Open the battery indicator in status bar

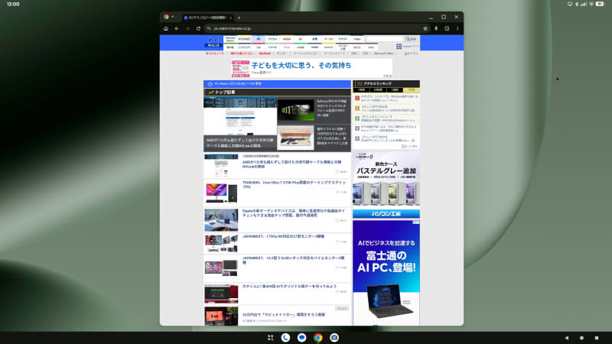601,4
